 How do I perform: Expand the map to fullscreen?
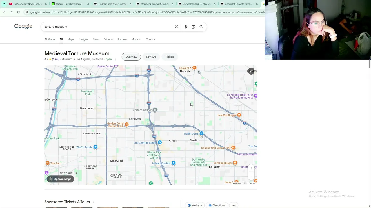251,71
